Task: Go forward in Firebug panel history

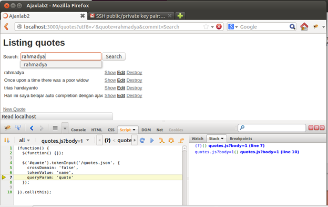Action: (x=42, y=128)
